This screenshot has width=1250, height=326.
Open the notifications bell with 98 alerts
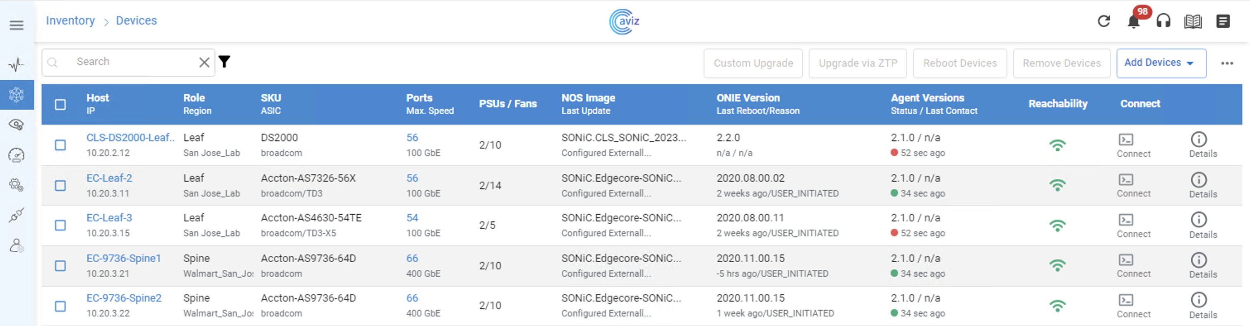pos(1133,22)
